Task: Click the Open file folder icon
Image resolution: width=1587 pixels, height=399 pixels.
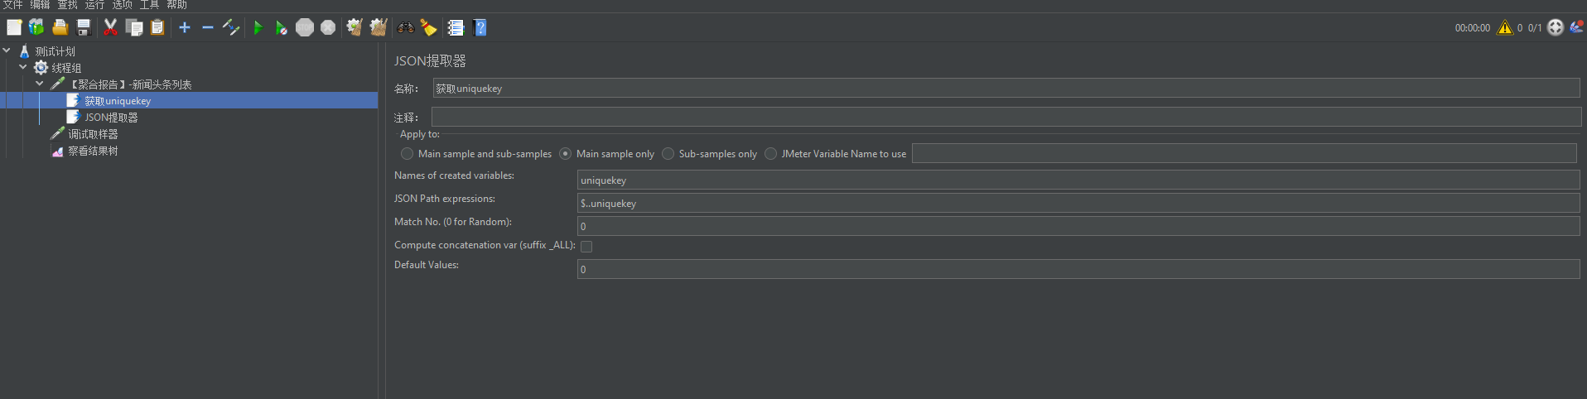Action: [60, 27]
